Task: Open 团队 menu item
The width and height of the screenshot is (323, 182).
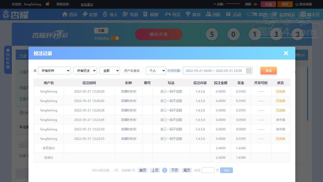Action: click(213, 15)
